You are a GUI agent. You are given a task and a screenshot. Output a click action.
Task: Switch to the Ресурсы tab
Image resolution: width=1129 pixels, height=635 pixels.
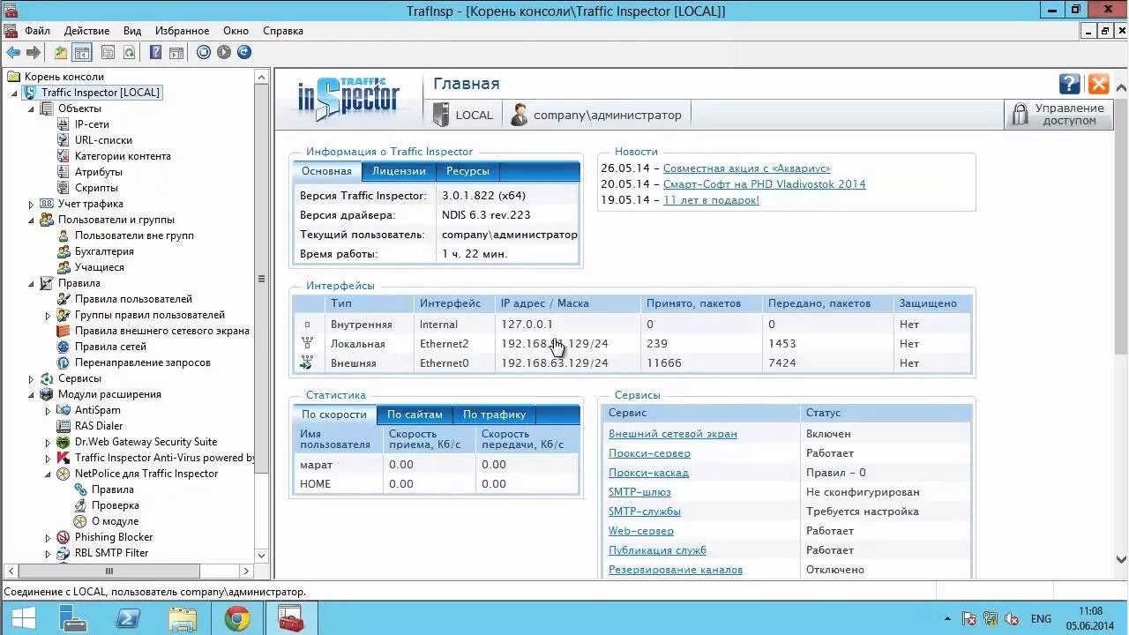point(467,171)
